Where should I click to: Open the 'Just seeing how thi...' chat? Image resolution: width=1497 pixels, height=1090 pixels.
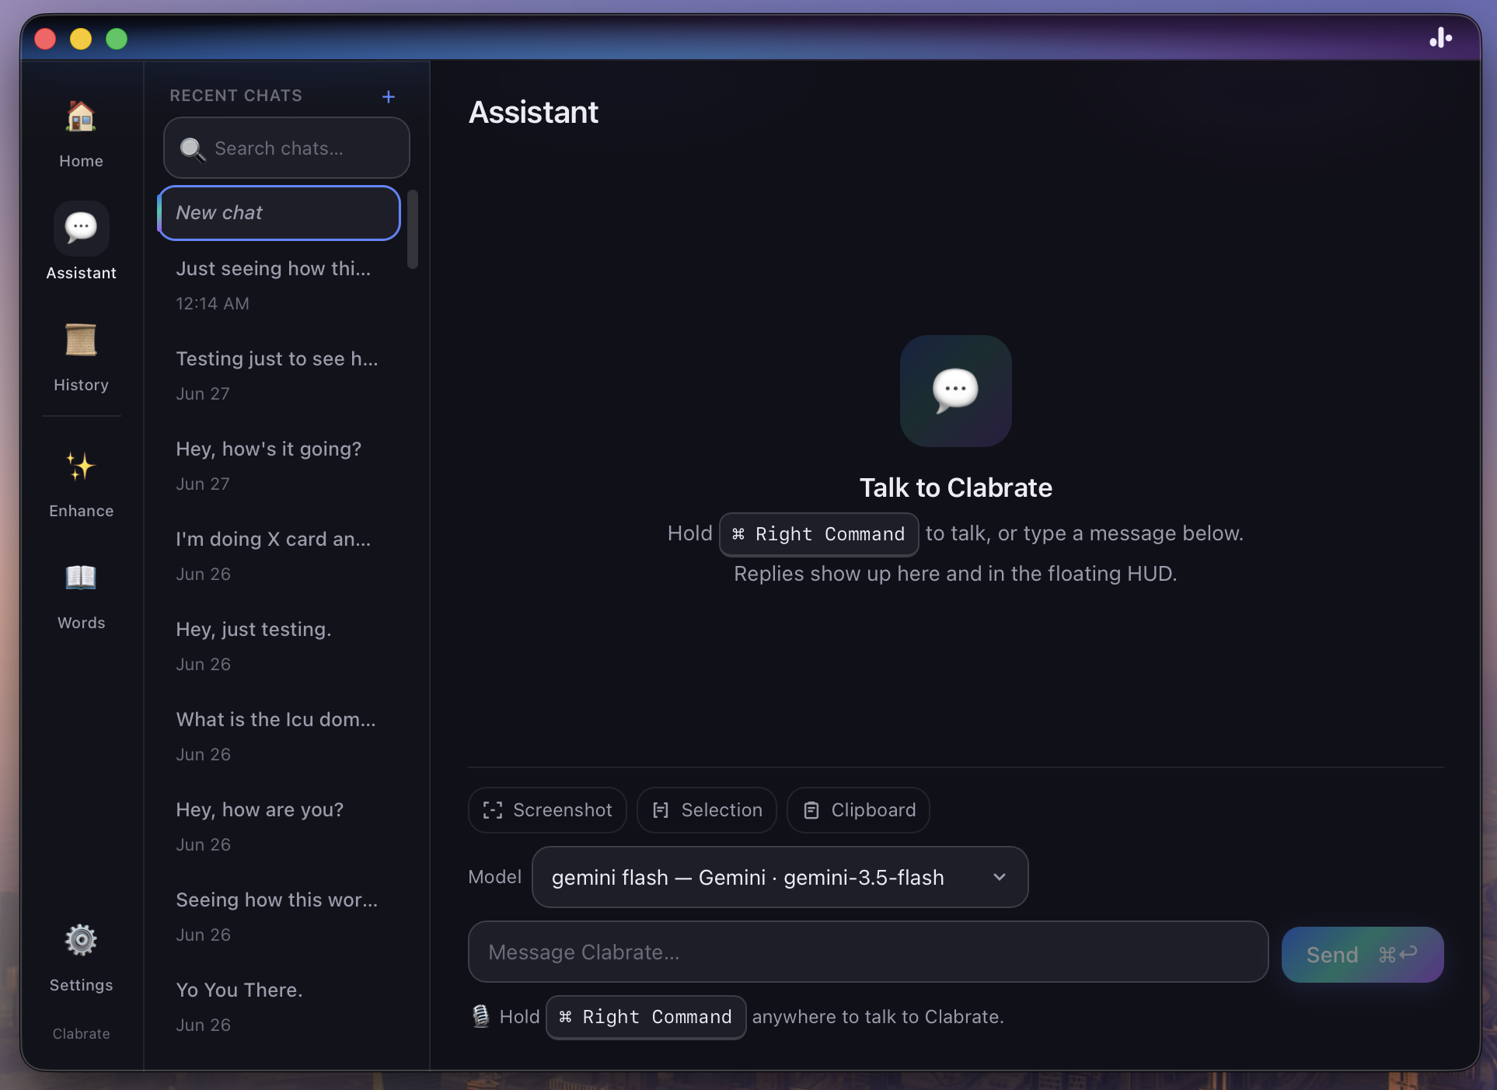pyautogui.click(x=280, y=285)
